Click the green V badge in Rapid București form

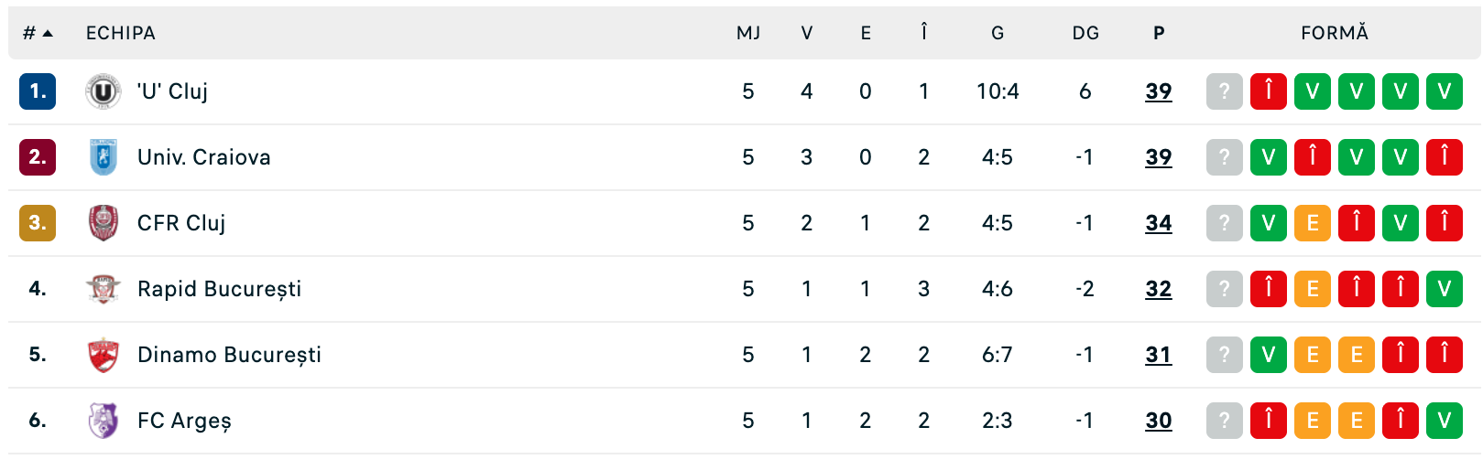click(x=1445, y=289)
